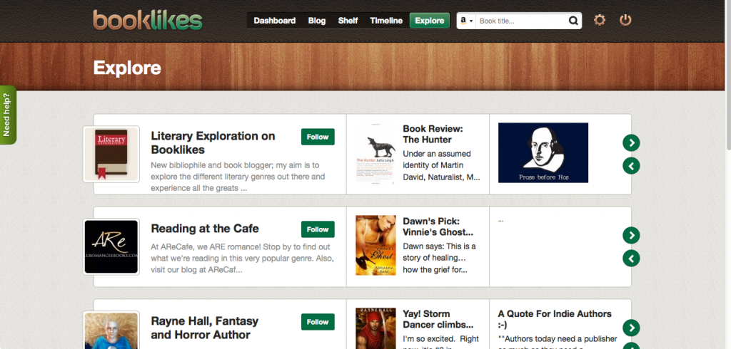Open the Need help? side tab
Screen dimensions: 731x349
(7, 115)
